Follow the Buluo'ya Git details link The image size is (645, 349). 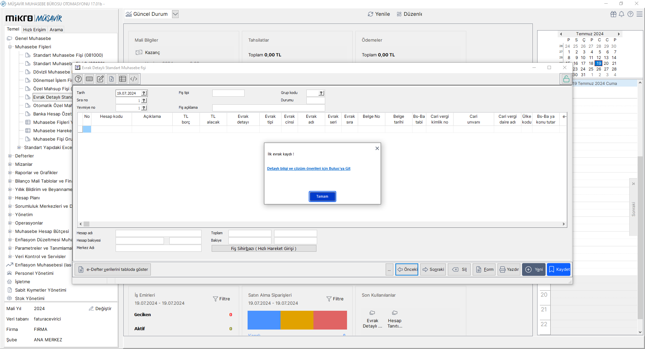[x=308, y=168]
